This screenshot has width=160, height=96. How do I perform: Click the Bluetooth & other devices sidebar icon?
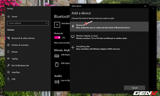[x=8, y=38]
